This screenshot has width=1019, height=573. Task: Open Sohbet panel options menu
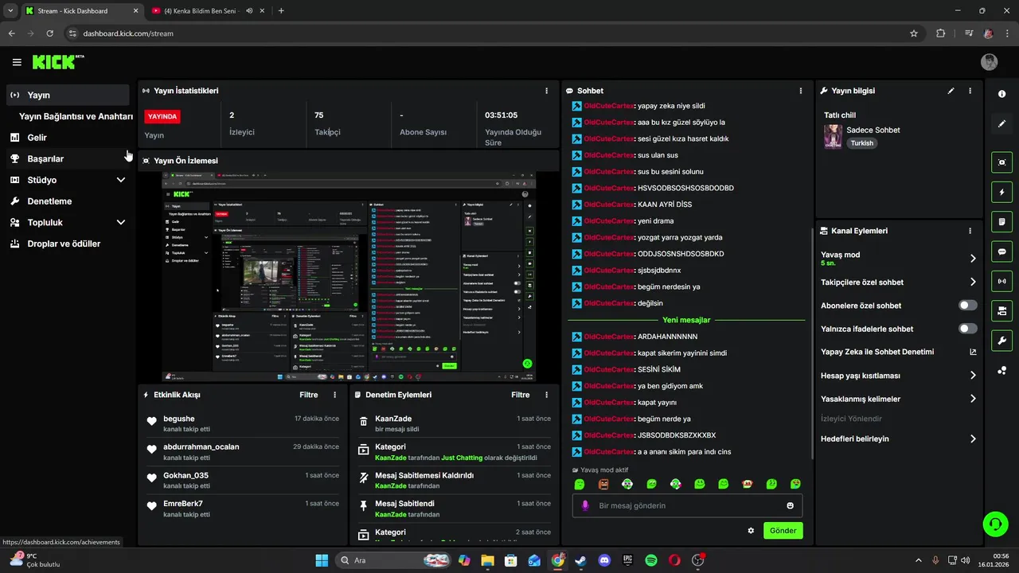800,91
